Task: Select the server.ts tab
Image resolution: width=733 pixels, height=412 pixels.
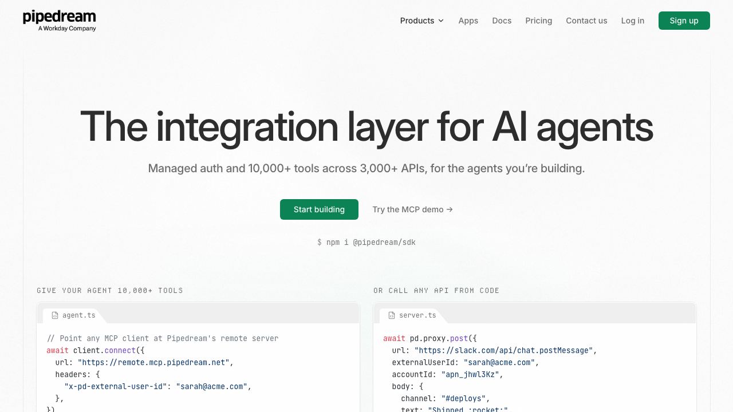Action: (x=412, y=315)
